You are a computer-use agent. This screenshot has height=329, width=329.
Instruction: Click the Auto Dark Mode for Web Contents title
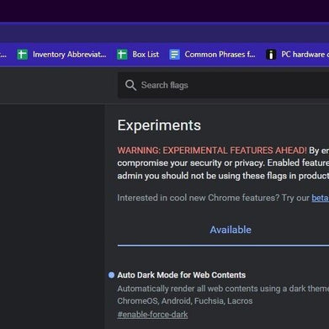[x=182, y=275]
